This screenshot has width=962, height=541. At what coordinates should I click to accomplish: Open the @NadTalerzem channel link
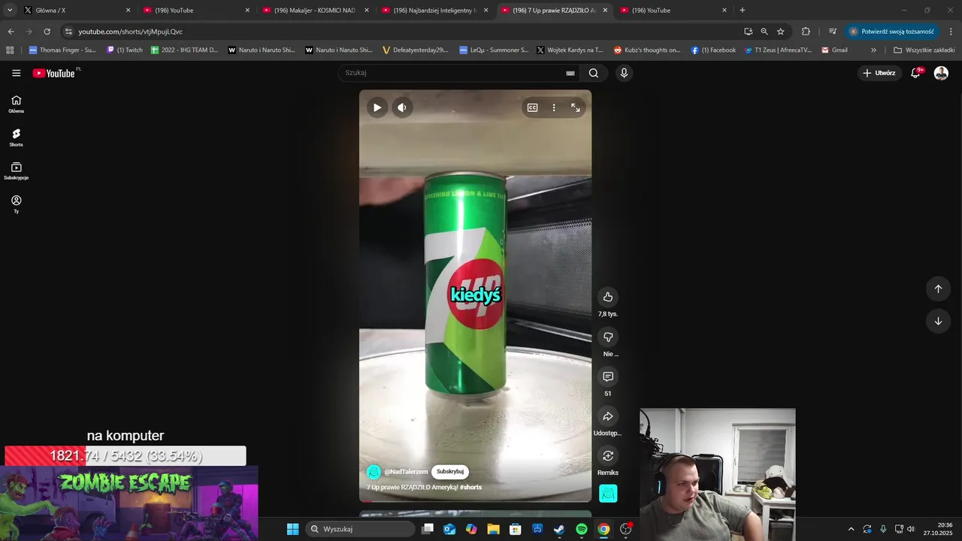pos(406,472)
